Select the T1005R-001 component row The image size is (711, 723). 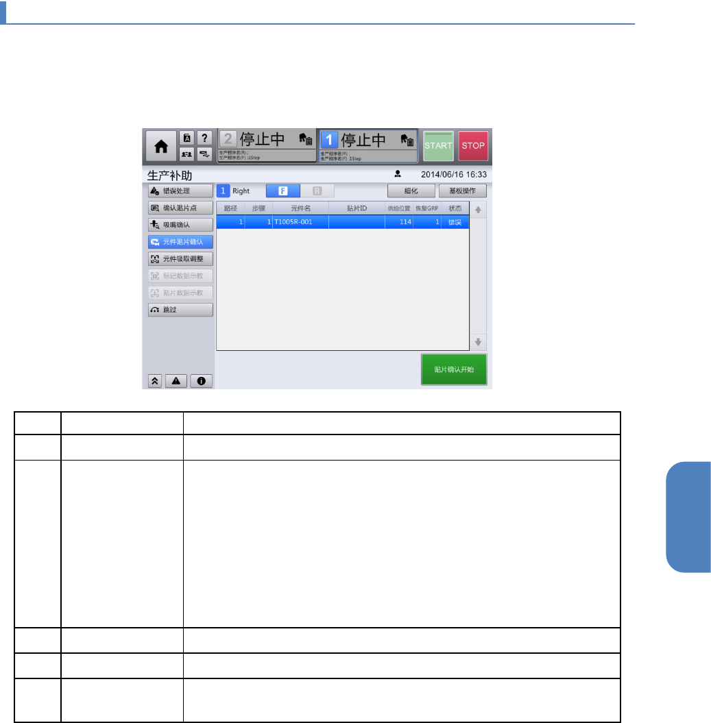[343, 222]
